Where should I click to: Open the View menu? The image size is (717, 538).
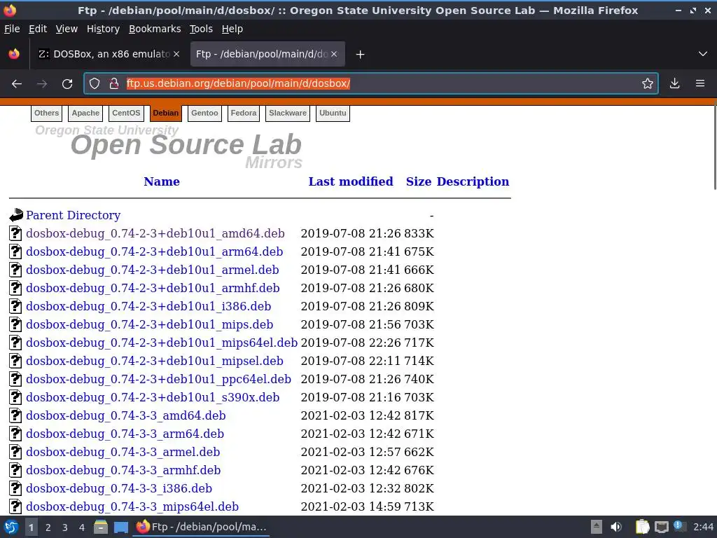(67, 29)
